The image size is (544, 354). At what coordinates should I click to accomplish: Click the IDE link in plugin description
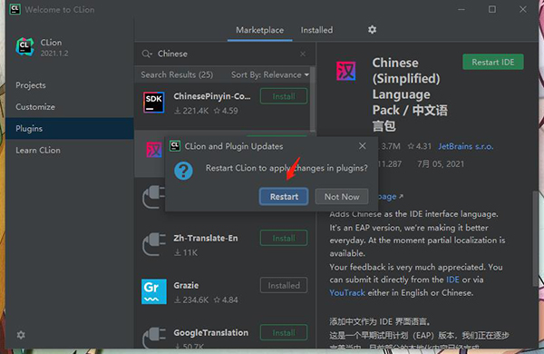coord(452,280)
